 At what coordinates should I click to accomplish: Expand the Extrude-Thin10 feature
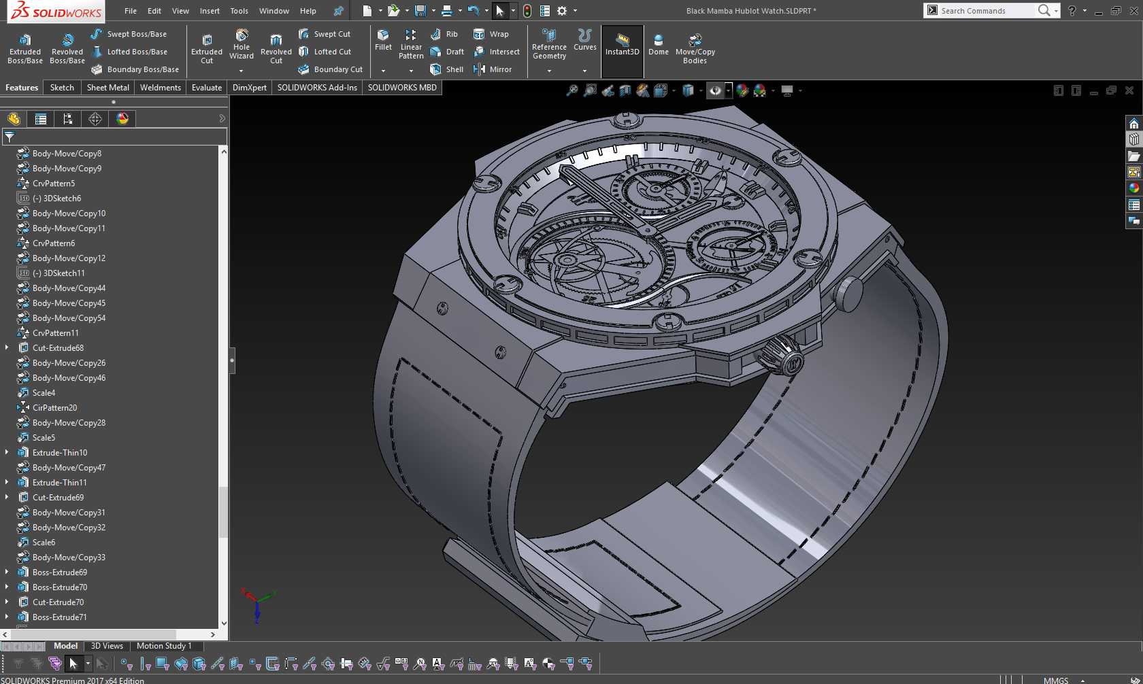click(x=7, y=452)
